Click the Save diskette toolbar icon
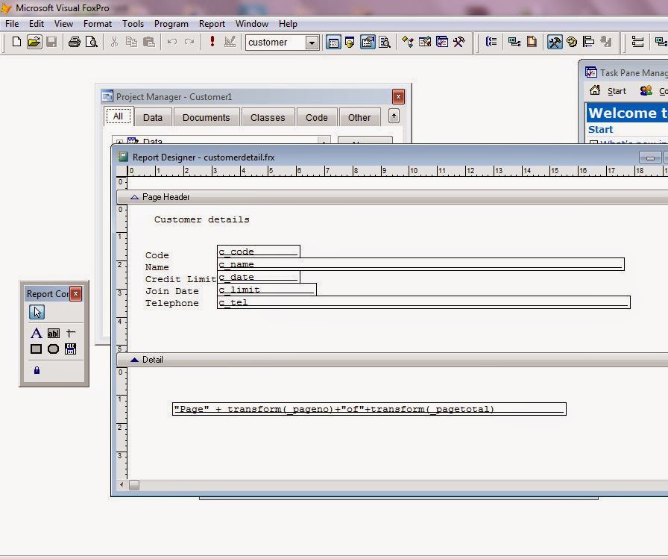The height and width of the screenshot is (559, 668). tap(51, 42)
